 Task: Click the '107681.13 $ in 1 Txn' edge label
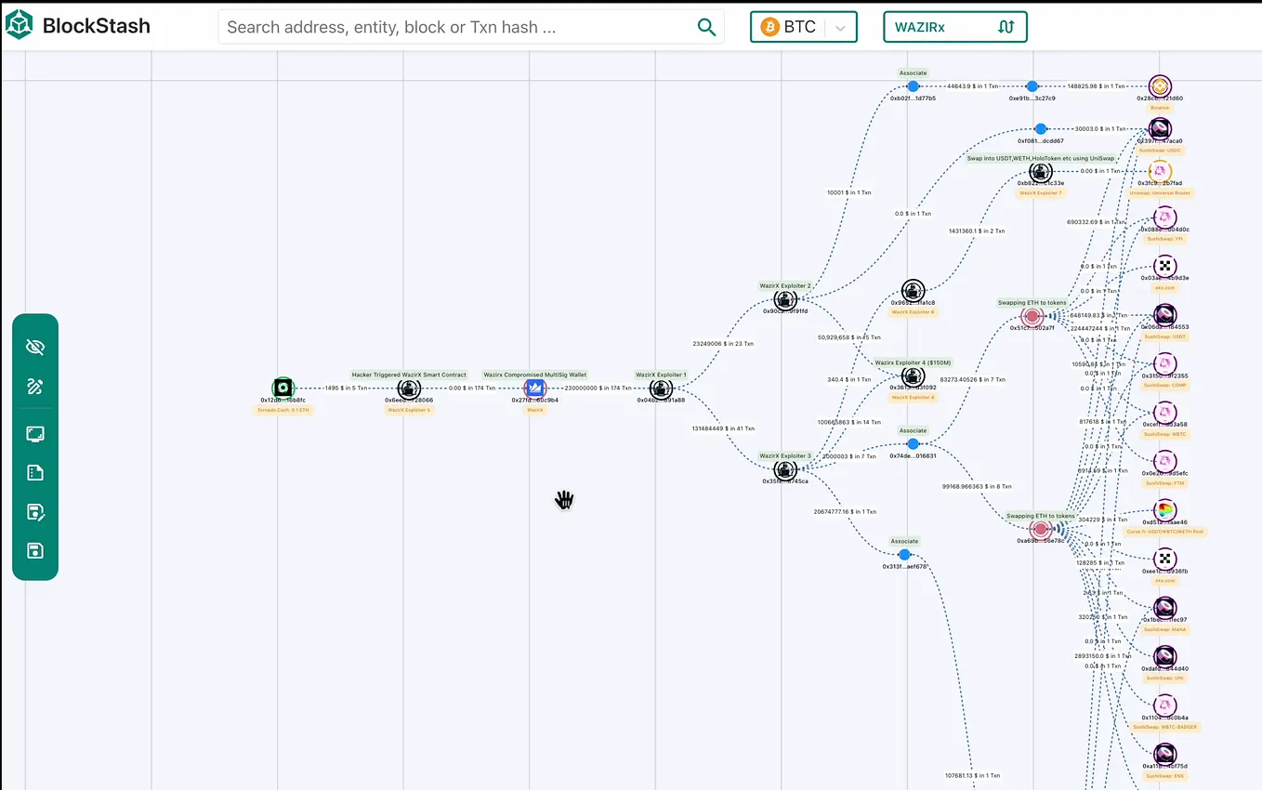[x=973, y=775]
